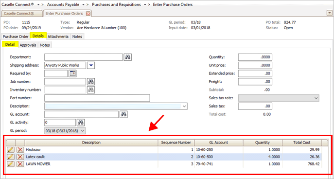This screenshot has height=179, width=334.
Task: Close the Enter Purchase Orders tab
Action: [88, 14]
